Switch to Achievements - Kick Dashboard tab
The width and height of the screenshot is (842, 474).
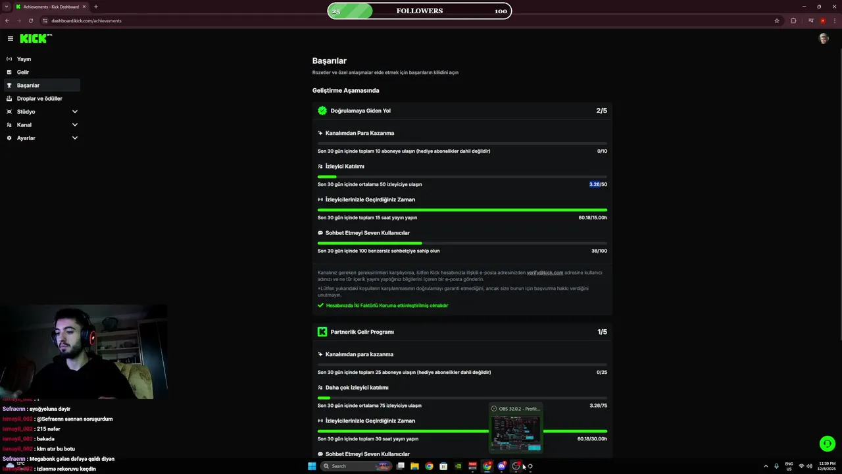click(x=51, y=7)
